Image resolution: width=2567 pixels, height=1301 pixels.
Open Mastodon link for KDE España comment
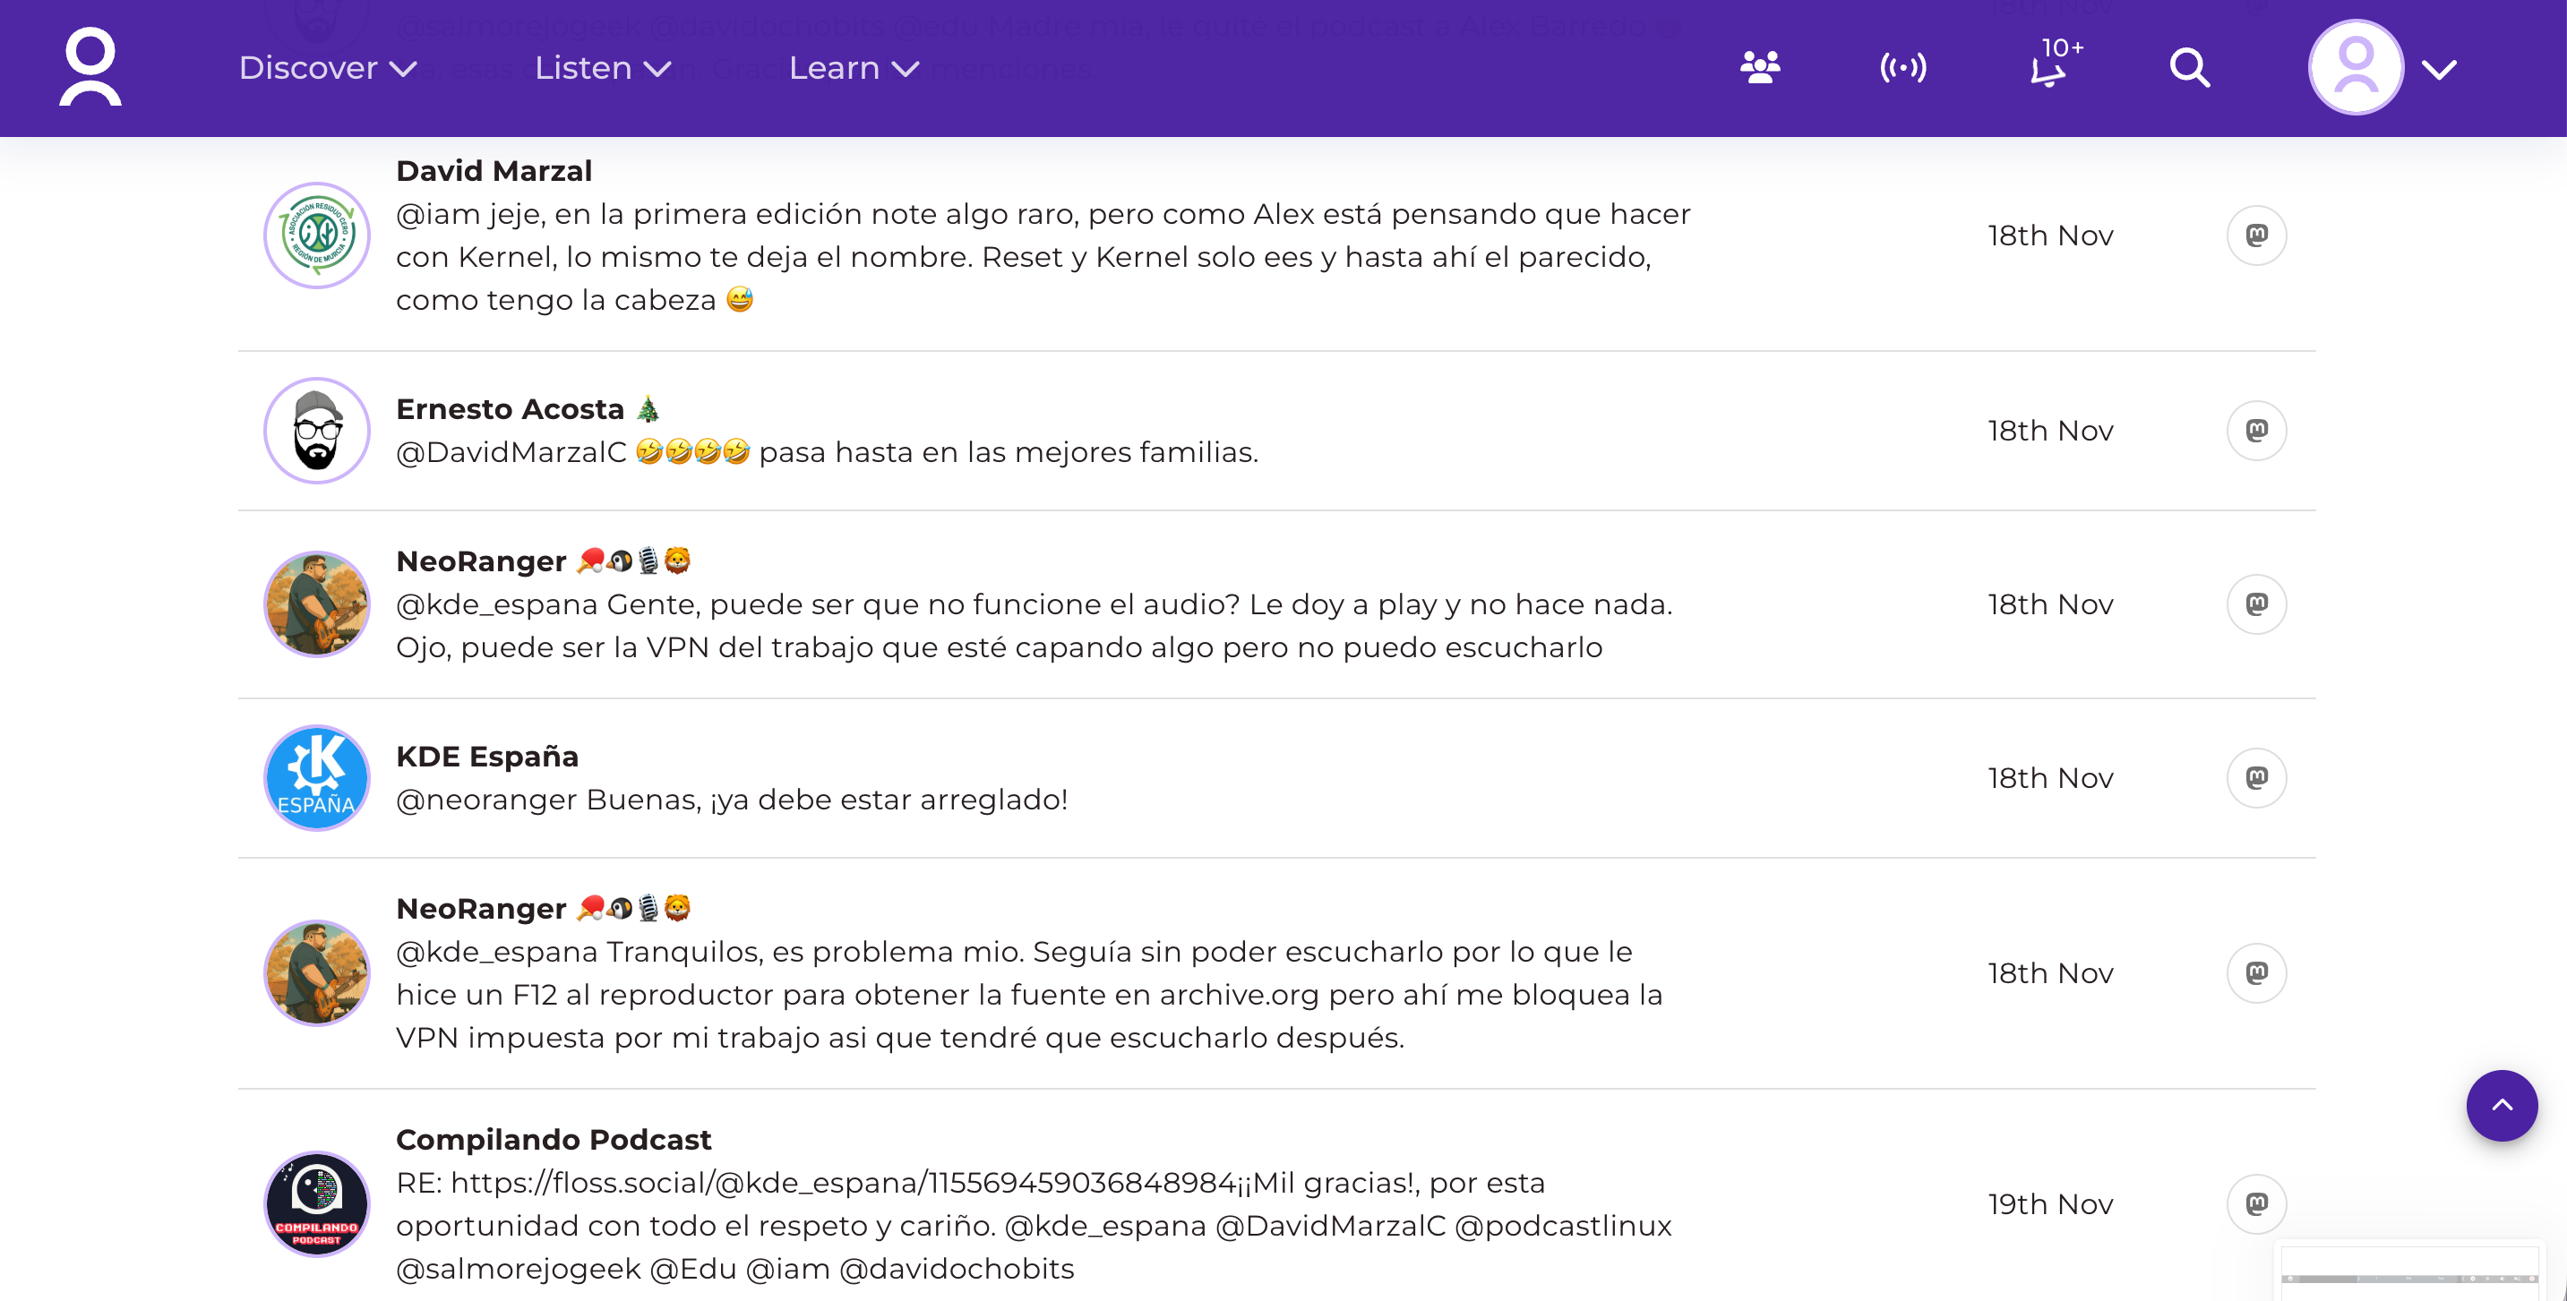[x=2256, y=778]
